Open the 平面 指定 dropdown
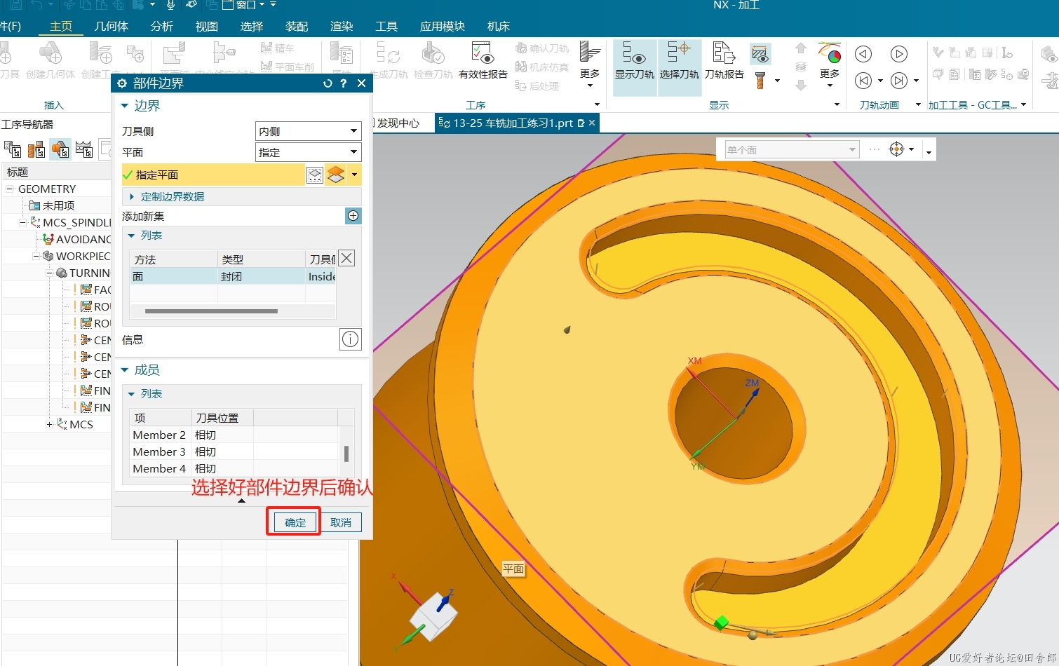Screen dimensions: 1059x666 coord(309,152)
